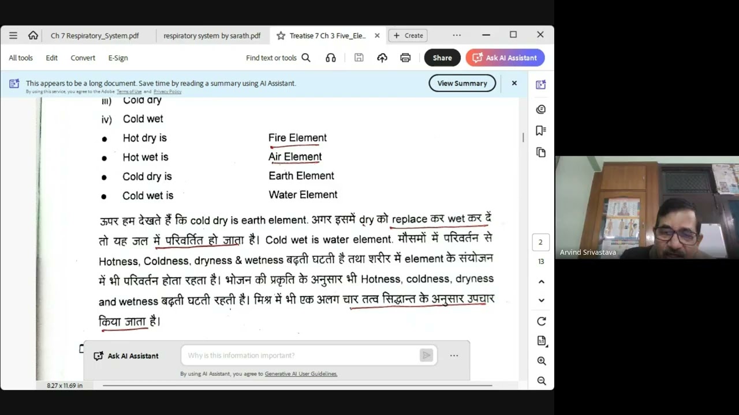Dismiss the AI summary banner

(514, 83)
